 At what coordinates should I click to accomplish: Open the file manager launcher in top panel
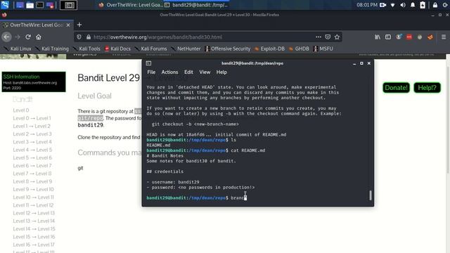tap(30, 5)
